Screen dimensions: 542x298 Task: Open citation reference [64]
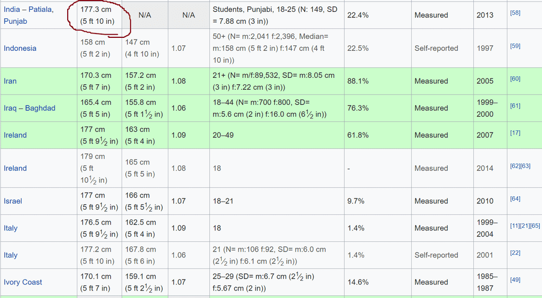(515, 198)
